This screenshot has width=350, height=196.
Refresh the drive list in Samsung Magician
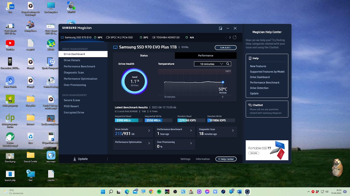pyautogui.click(x=234, y=37)
